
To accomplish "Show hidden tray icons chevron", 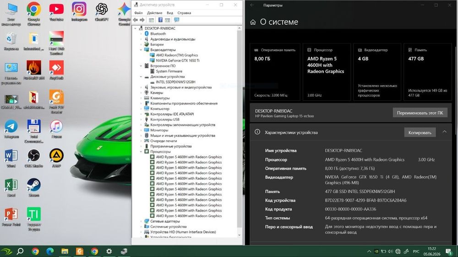I will (369, 252).
